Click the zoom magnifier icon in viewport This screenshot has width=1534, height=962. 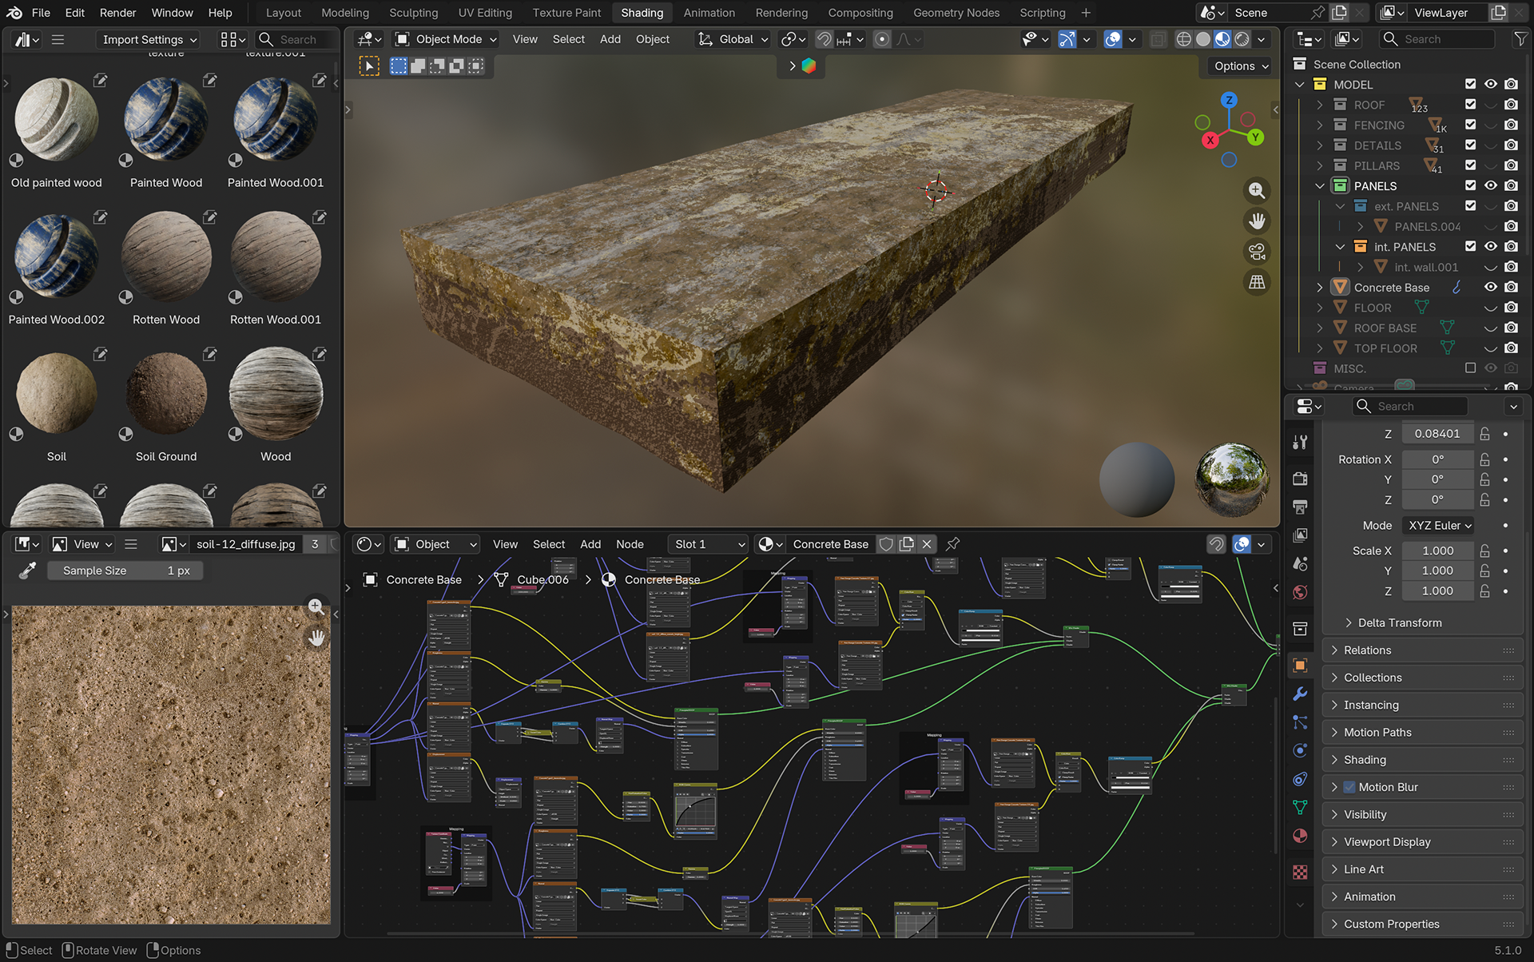pos(1257,190)
